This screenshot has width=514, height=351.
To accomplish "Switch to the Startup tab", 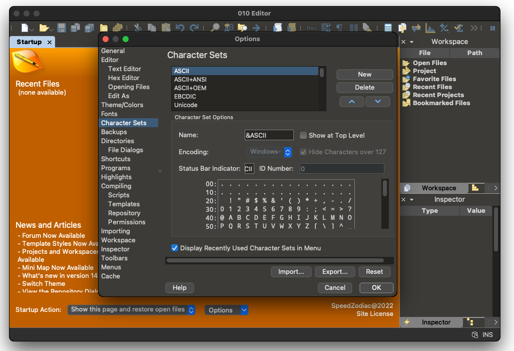I will pos(29,42).
